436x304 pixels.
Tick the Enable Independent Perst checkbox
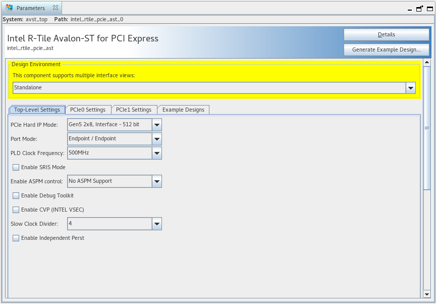16,238
